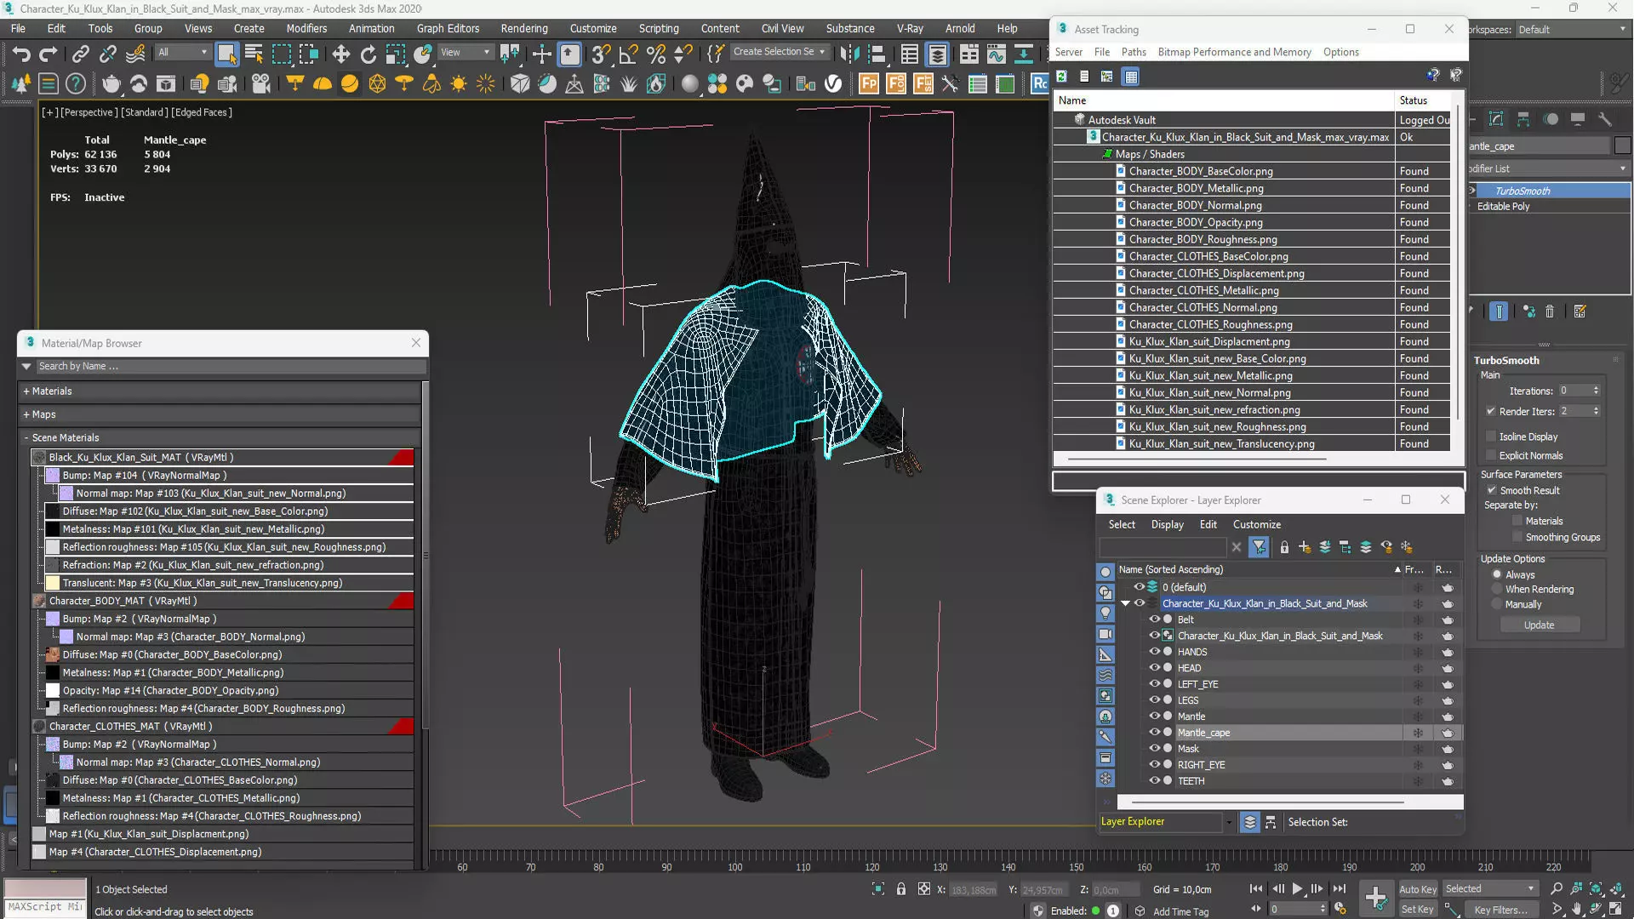Choose the Select and Rotate tool
The width and height of the screenshot is (1634, 919).
coord(368,54)
